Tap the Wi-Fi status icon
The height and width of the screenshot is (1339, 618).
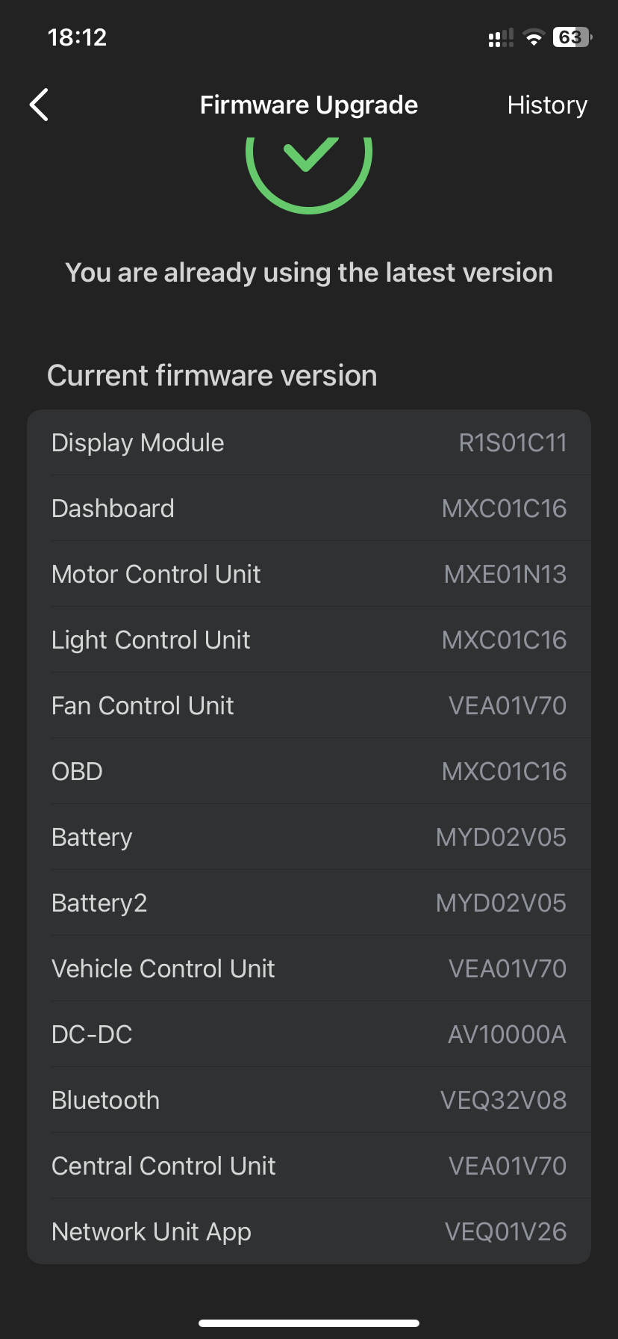pos(534,38)
